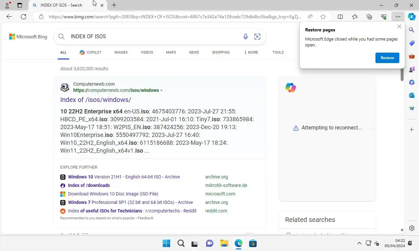The height and width of the screenshot is (251, 419).
Task: Click the browser back arrow
Action: tap(9, 17)
